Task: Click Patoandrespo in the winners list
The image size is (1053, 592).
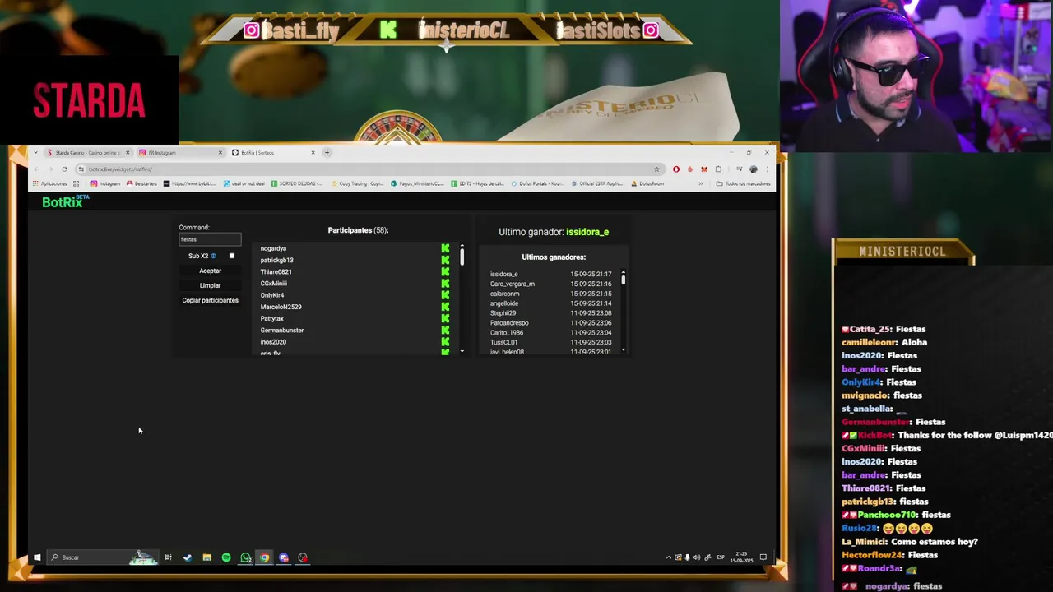Action: pyautogui.click(x=509, y=323)
